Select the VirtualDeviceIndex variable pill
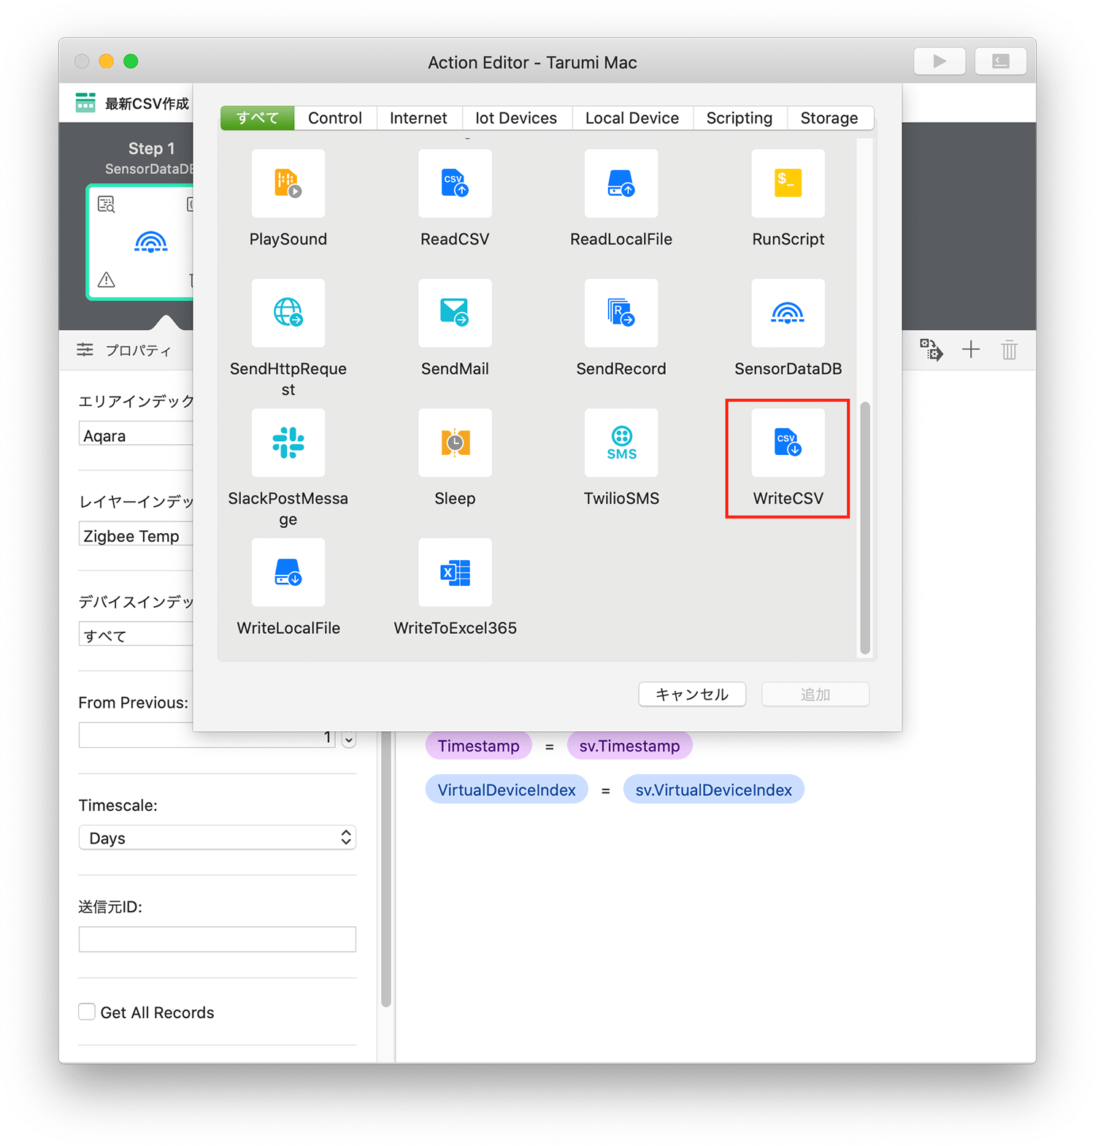The image size is (1095, 1146). [x=507, y=790]
